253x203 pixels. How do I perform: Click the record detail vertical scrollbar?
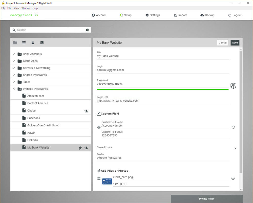(241, 112)
